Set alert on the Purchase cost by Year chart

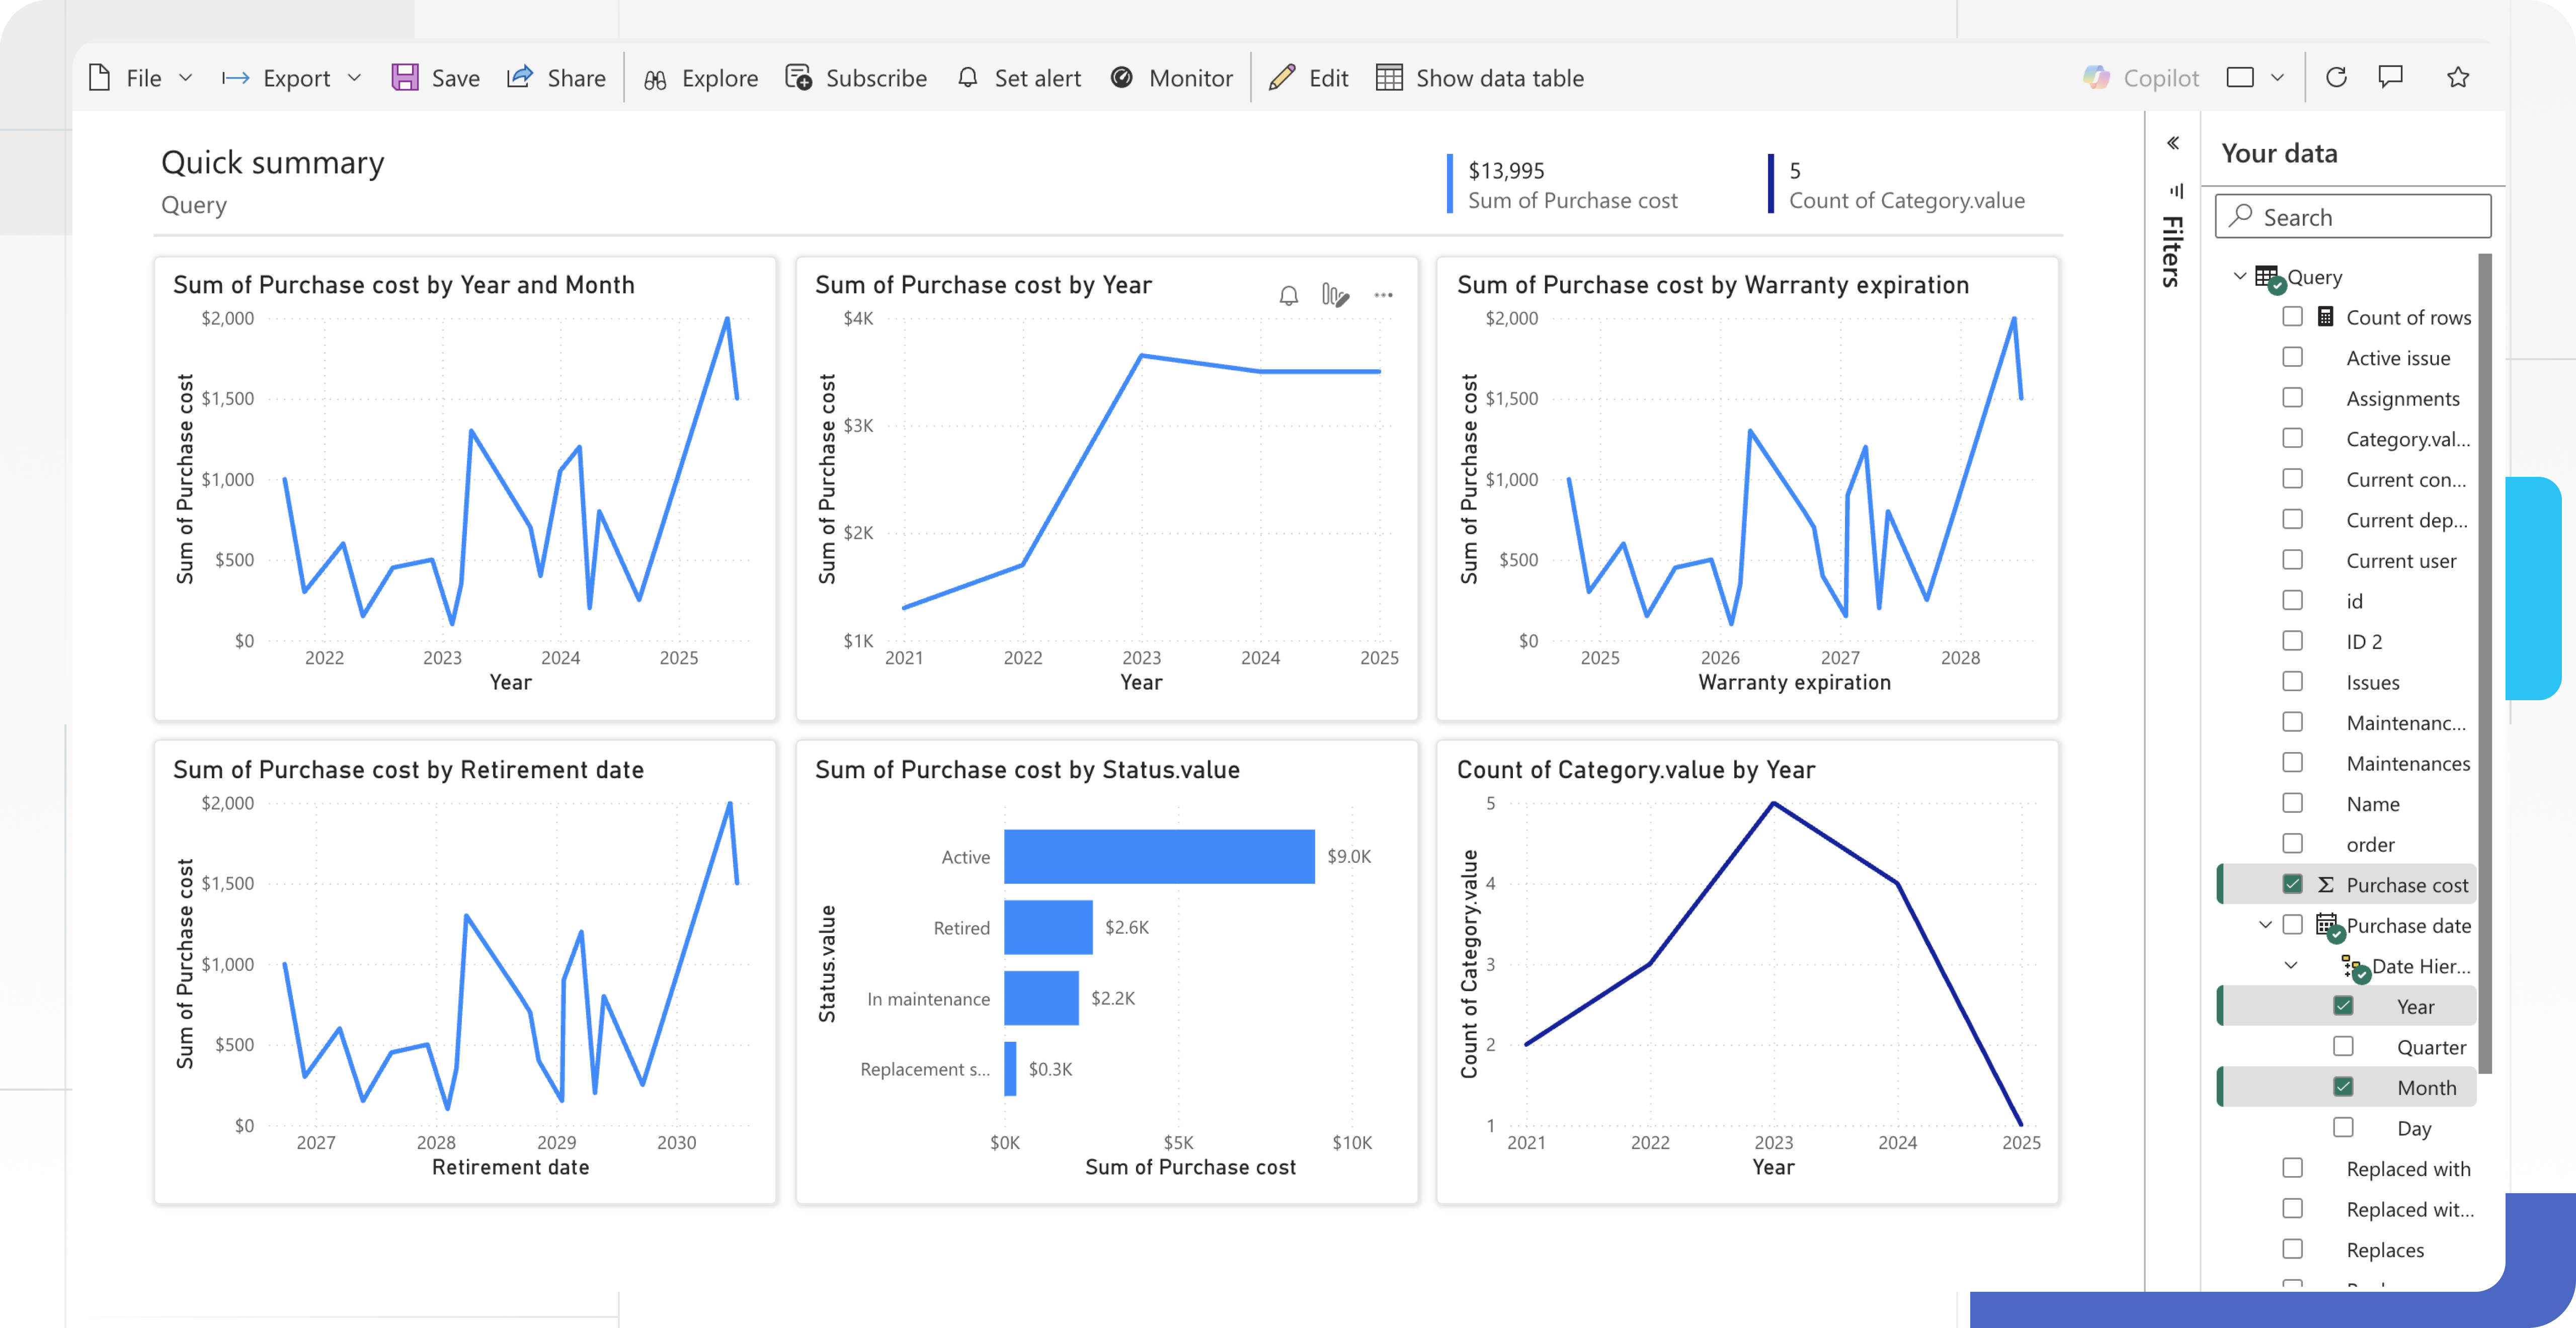point(1288,294)
